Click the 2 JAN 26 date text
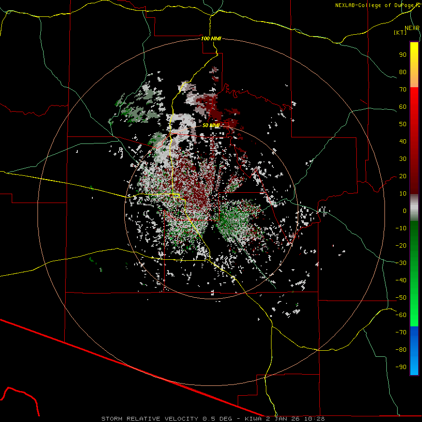 click(282, 419)
